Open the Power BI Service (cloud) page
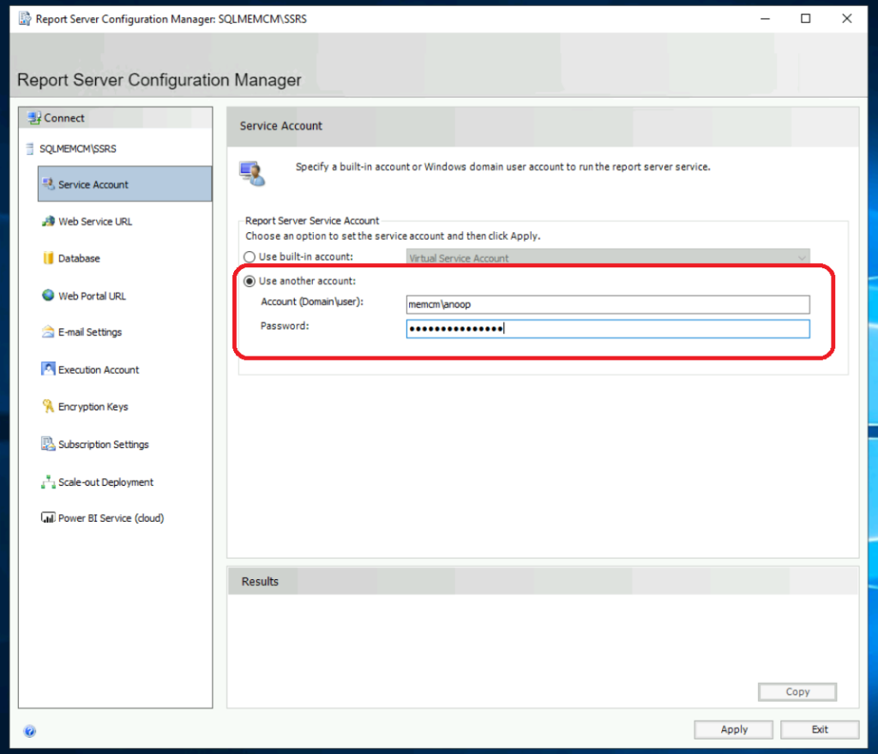 (111, 518)
